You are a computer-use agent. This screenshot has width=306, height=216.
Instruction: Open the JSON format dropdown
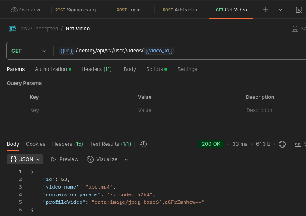(x=25, y=159)
